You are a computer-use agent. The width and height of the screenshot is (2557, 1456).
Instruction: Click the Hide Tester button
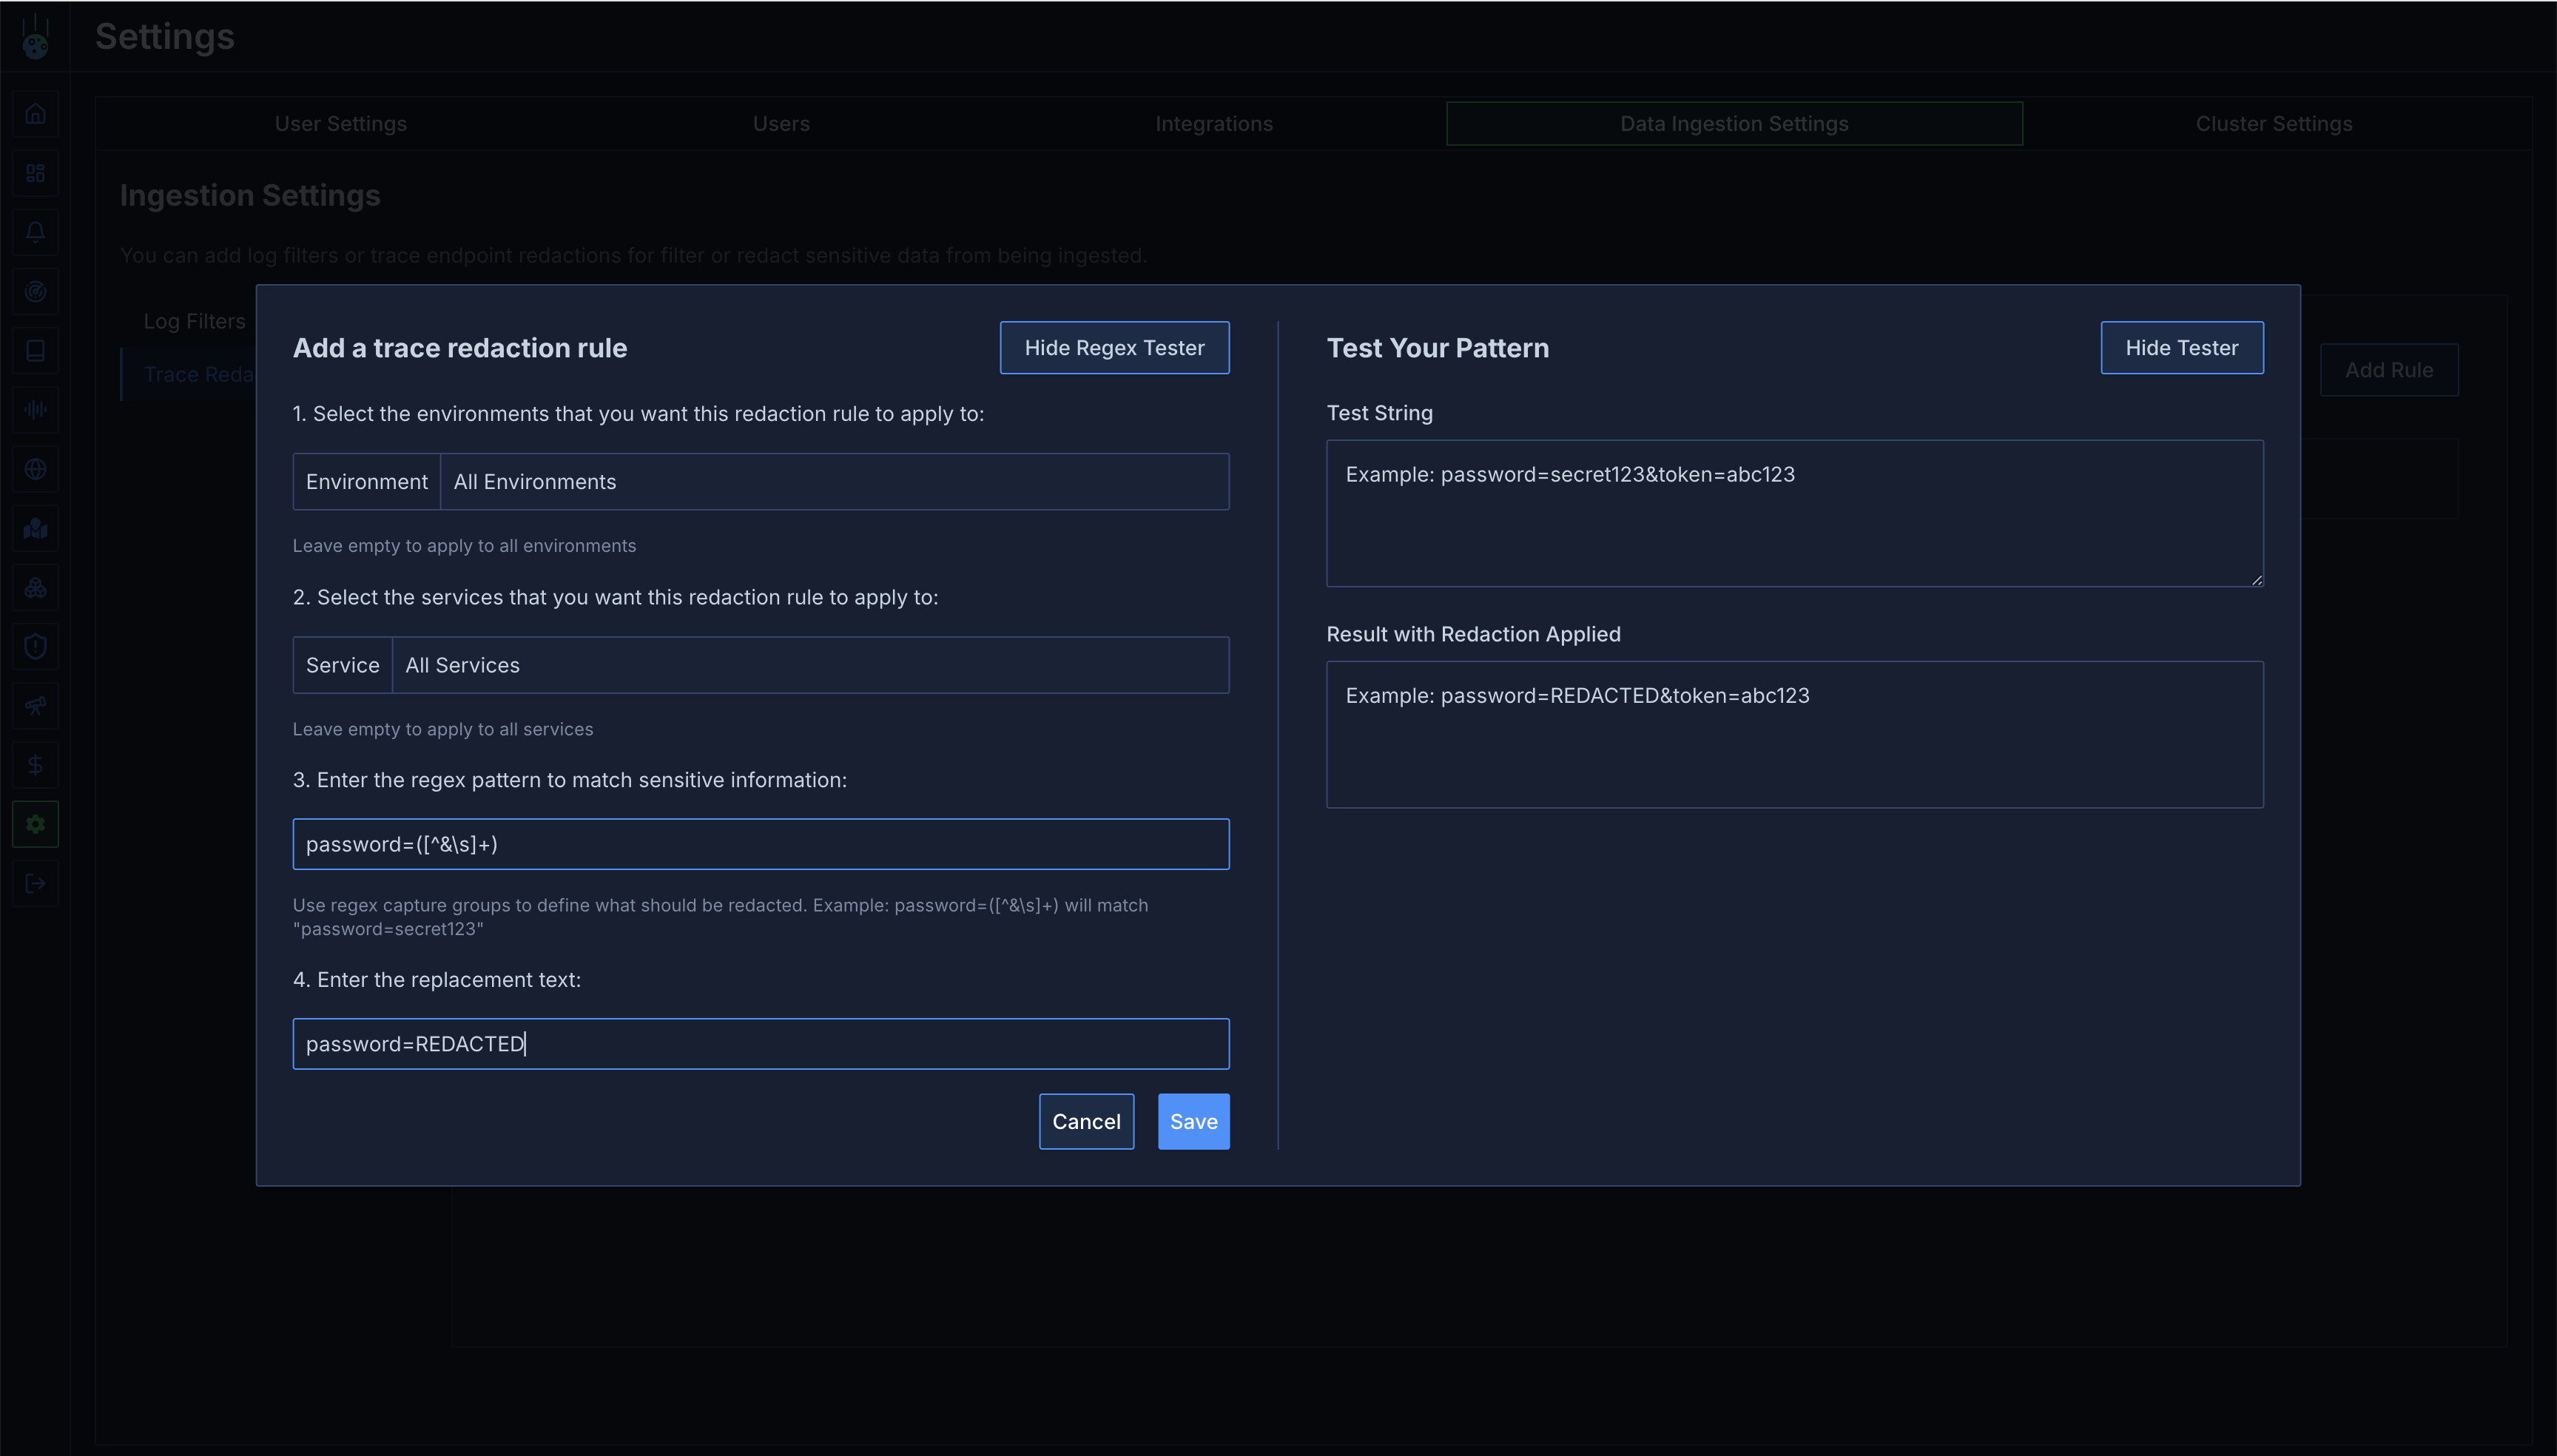2181,348
